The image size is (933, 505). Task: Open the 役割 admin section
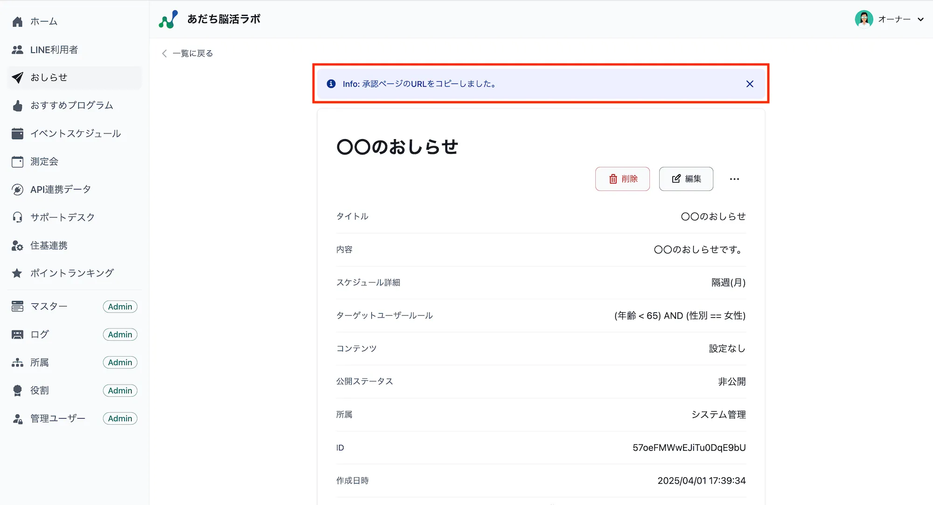[39, 390]
